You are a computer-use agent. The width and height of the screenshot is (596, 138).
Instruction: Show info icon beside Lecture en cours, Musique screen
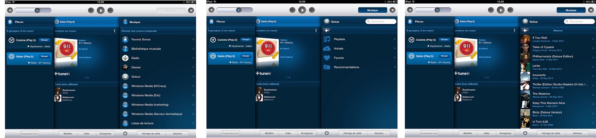click(114, 31)
